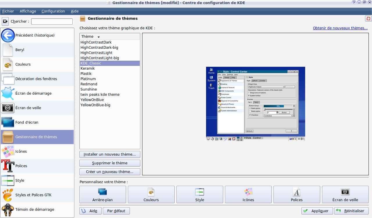
Task: Select the YellowOnBlue theme
Action: 110,100
